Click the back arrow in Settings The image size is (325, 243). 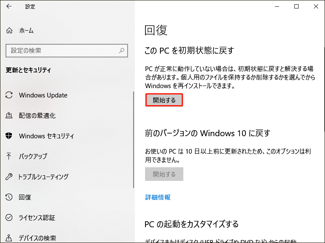[9, 6]
